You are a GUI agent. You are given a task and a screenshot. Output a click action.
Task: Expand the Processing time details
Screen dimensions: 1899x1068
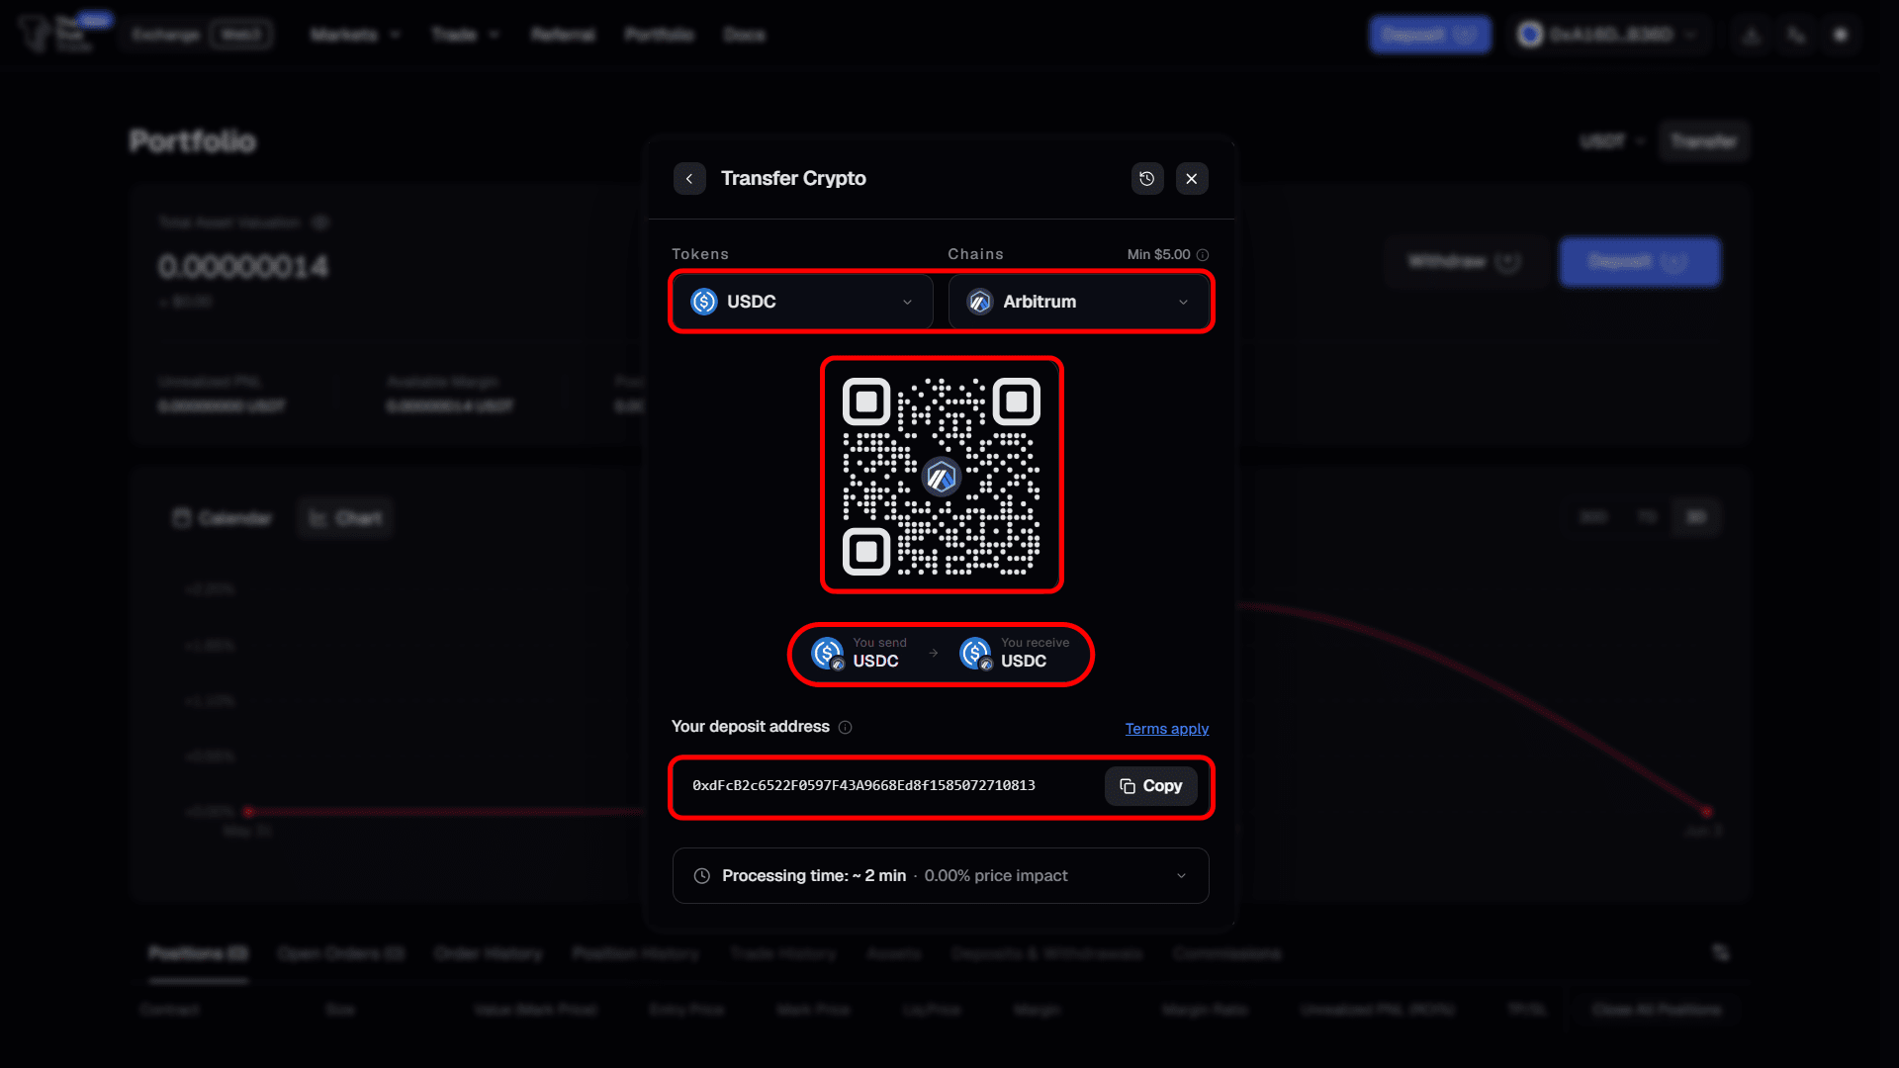(x=941, y=876)
